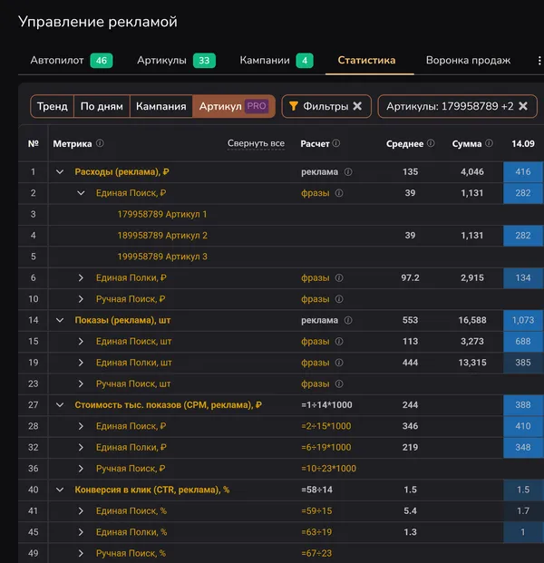The width and height of the screenshot is (544, 563).
Task: Click the info icon next to Метрика header
Action: pyautogui.click(x=100, y=143)
